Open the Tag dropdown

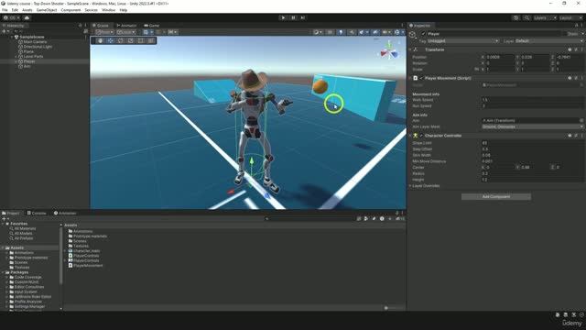(462, 40)
